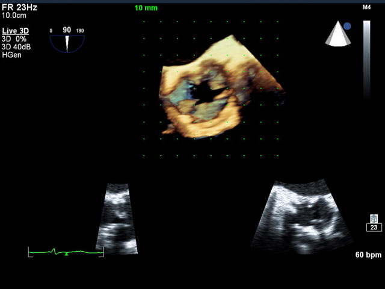Click the '180' angle dial label
The image size is (385, 289).
(80, 31)
